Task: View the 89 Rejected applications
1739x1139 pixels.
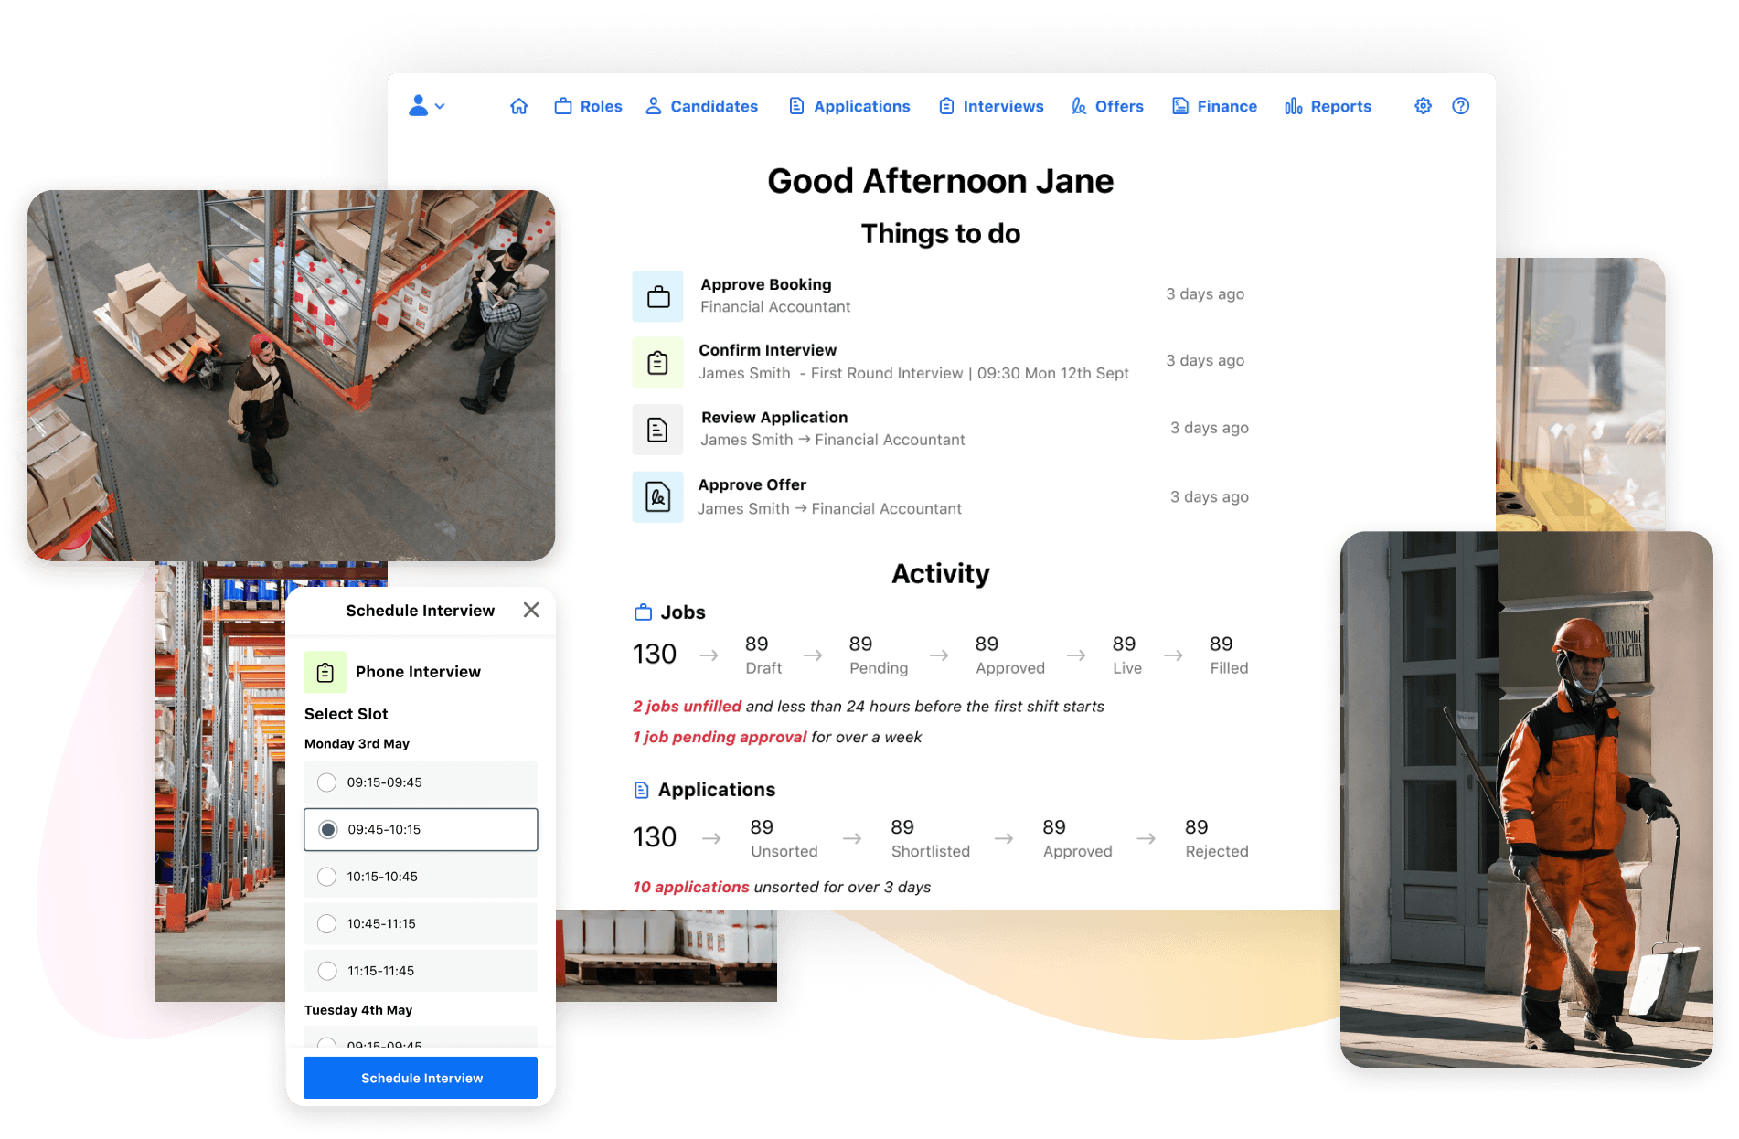Action: click(x=1216, y=838)
